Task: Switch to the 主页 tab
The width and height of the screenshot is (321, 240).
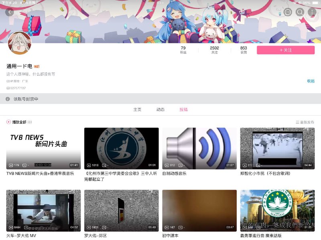Action: click(137, 110)
